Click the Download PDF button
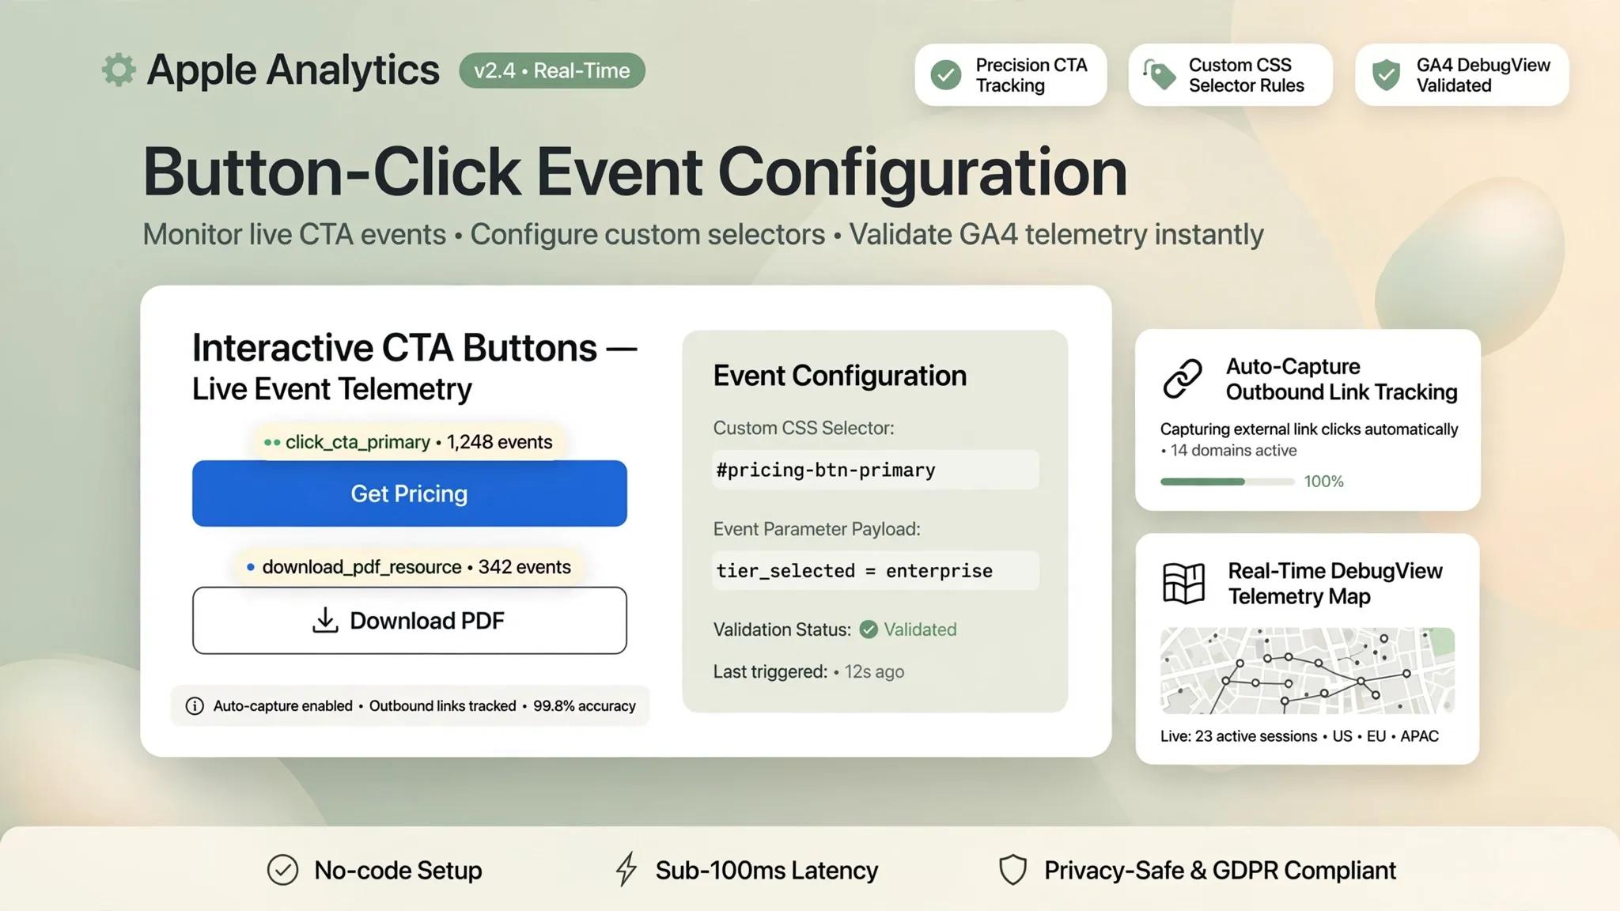Screen dimensions: 1620x911 point(410,621)
